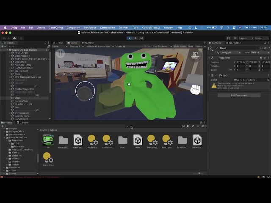Click the Pause button in the toolbar
Image resolution: width=271 pixels, height=203 pixels.
click(135, 38)
